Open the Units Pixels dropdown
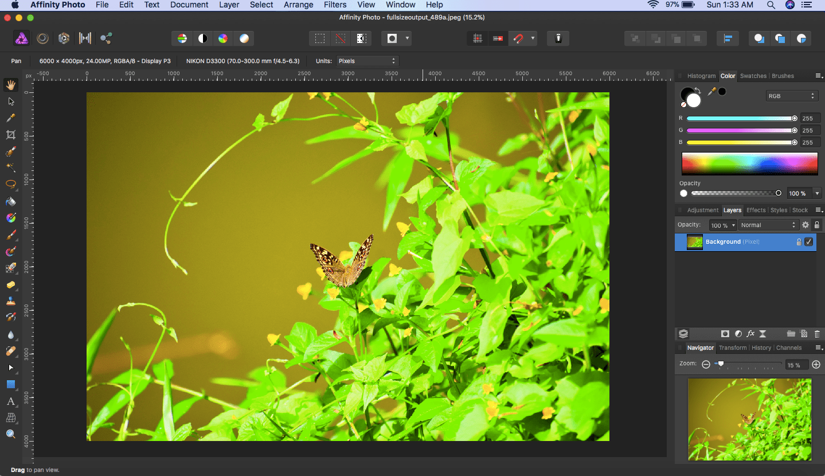Screen dimensions: 825x476 pyautogui.click(x=366, y=61)
